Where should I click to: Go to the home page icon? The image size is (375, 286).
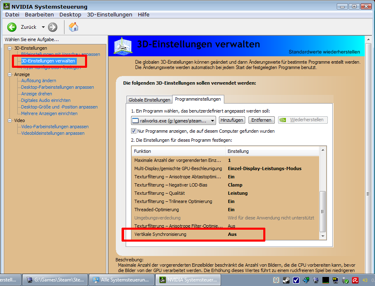pos(74,27)
